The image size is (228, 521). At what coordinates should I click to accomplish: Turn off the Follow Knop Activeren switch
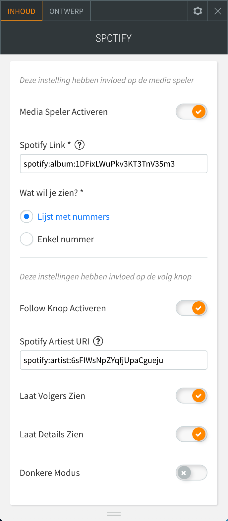point(192,308)
